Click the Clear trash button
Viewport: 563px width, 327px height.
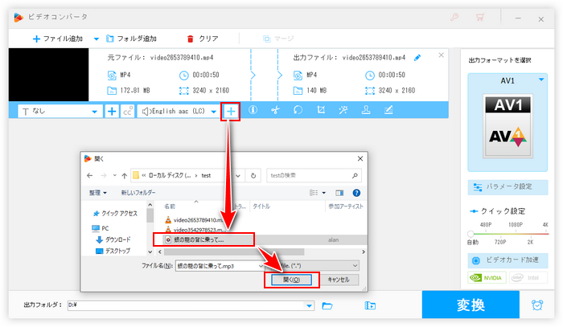pyautogui.click(x=203, y=39)
